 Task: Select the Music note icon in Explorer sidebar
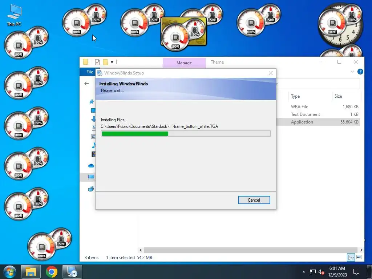coord(93,145)
